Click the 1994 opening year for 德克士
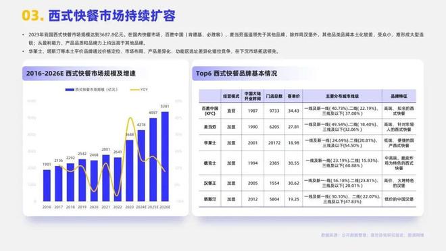 (x=253, y=163)
